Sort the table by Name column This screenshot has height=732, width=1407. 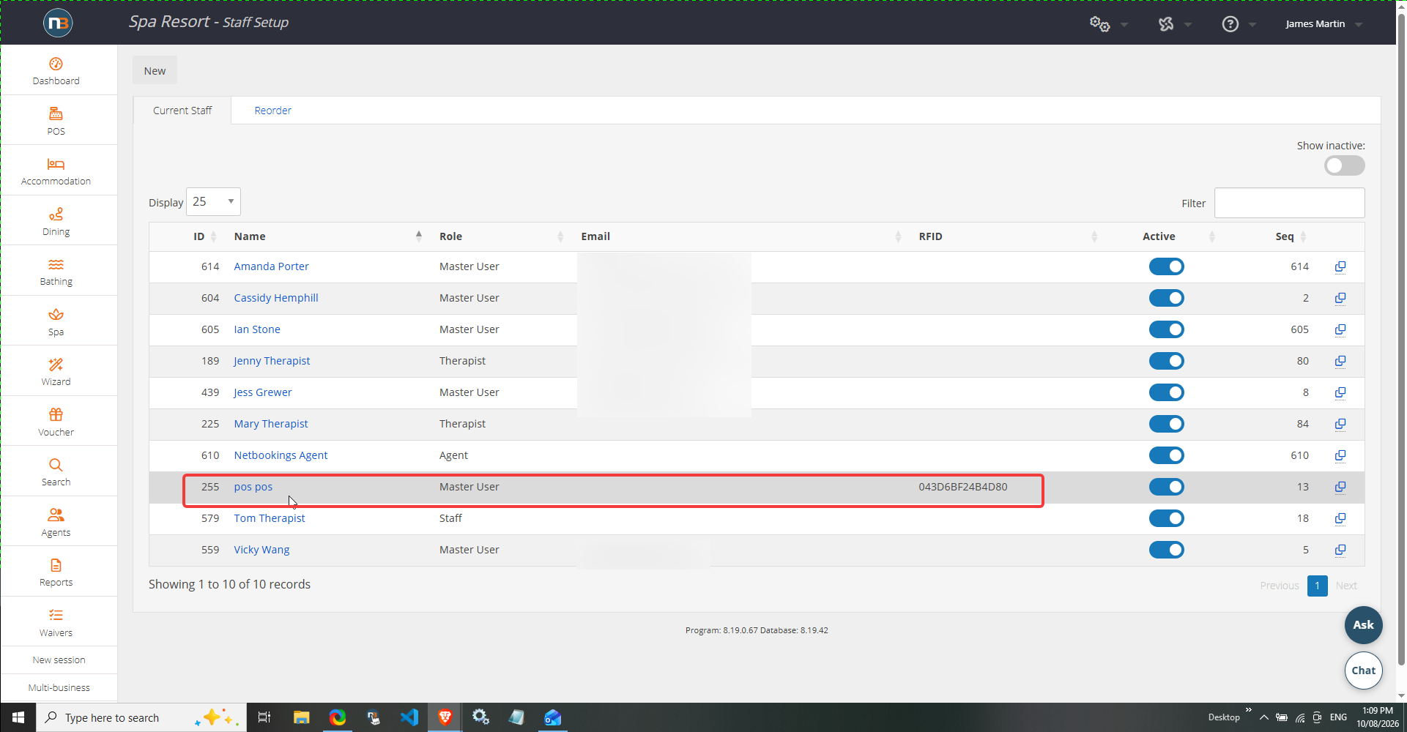click(x=327, y=236)
